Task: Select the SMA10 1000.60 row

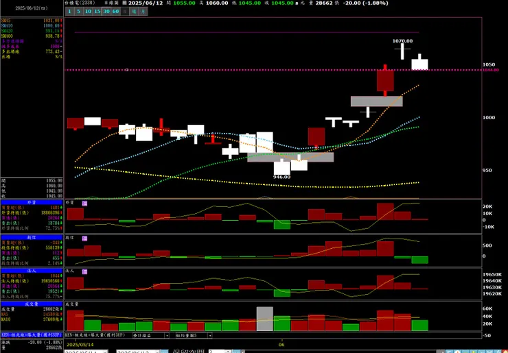Action: (32, 26)
